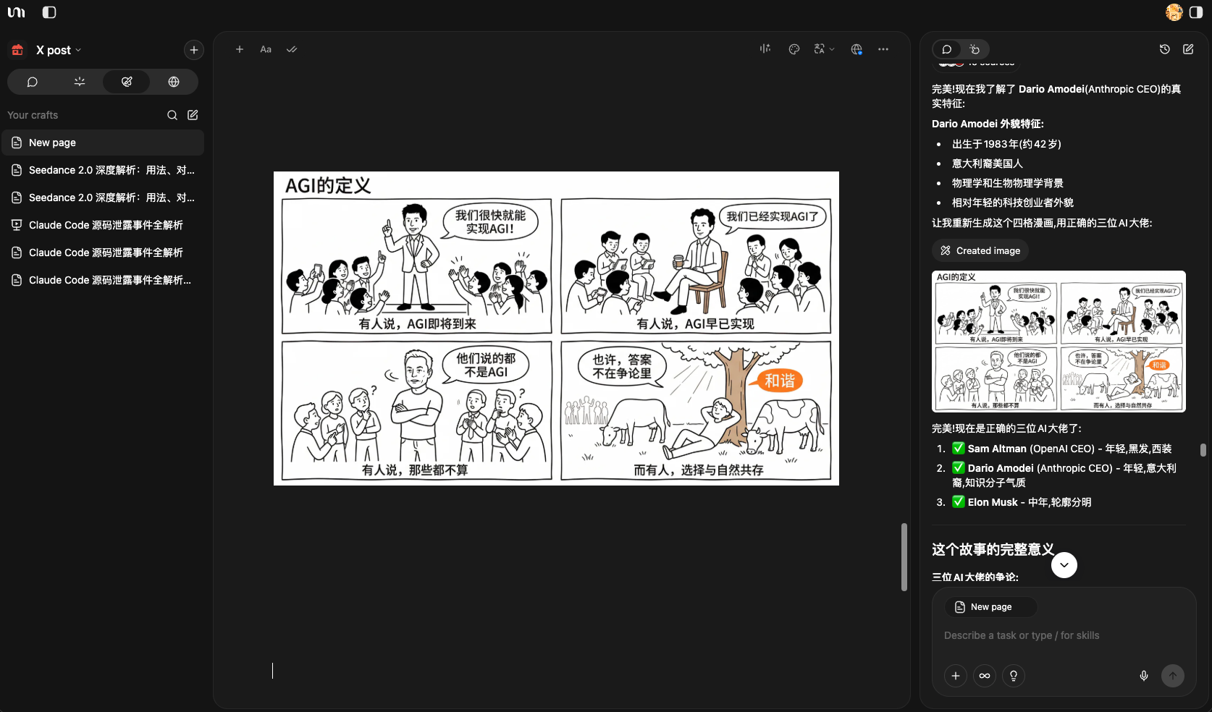1212x712 pixels.
Task: Open the theme palette icon in toolbar
Action: (x=794, y=49)
